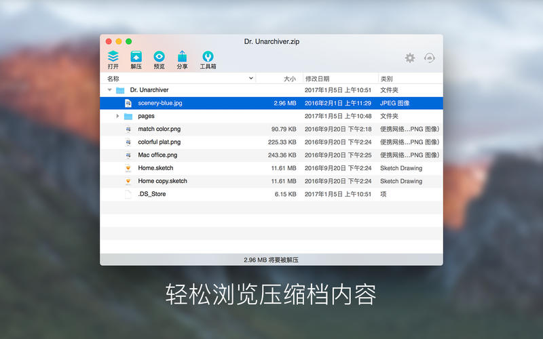The image size is (543, 339).
Task: Expand the pages folder disclosure triangle
Action: pyautogui.click(x=118, y=116)
